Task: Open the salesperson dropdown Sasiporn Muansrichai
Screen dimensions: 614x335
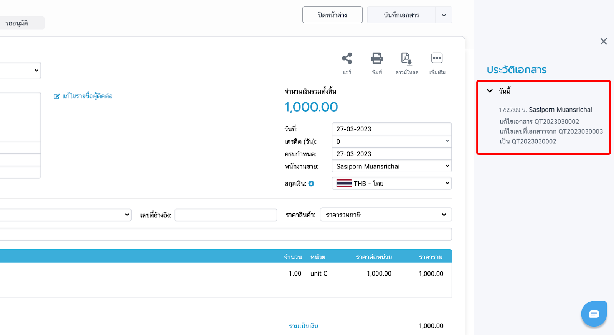Action: 391,166
